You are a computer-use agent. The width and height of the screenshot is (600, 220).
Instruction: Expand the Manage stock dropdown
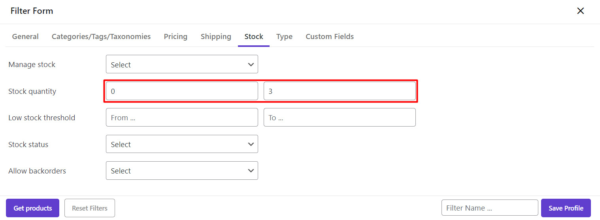pos(182,64)
